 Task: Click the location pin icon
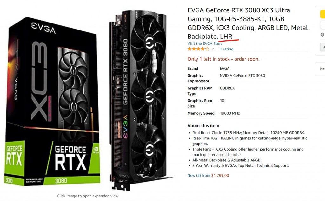coord(322,35)
